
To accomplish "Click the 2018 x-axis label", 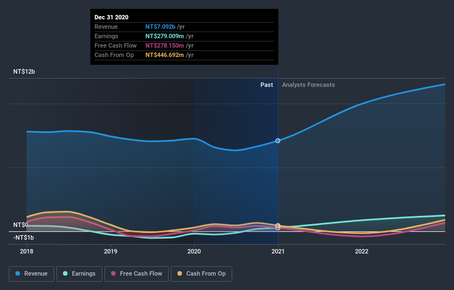I will coord(27,251).
